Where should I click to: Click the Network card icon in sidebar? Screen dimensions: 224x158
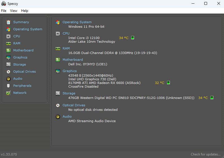[x=8, y=93]
